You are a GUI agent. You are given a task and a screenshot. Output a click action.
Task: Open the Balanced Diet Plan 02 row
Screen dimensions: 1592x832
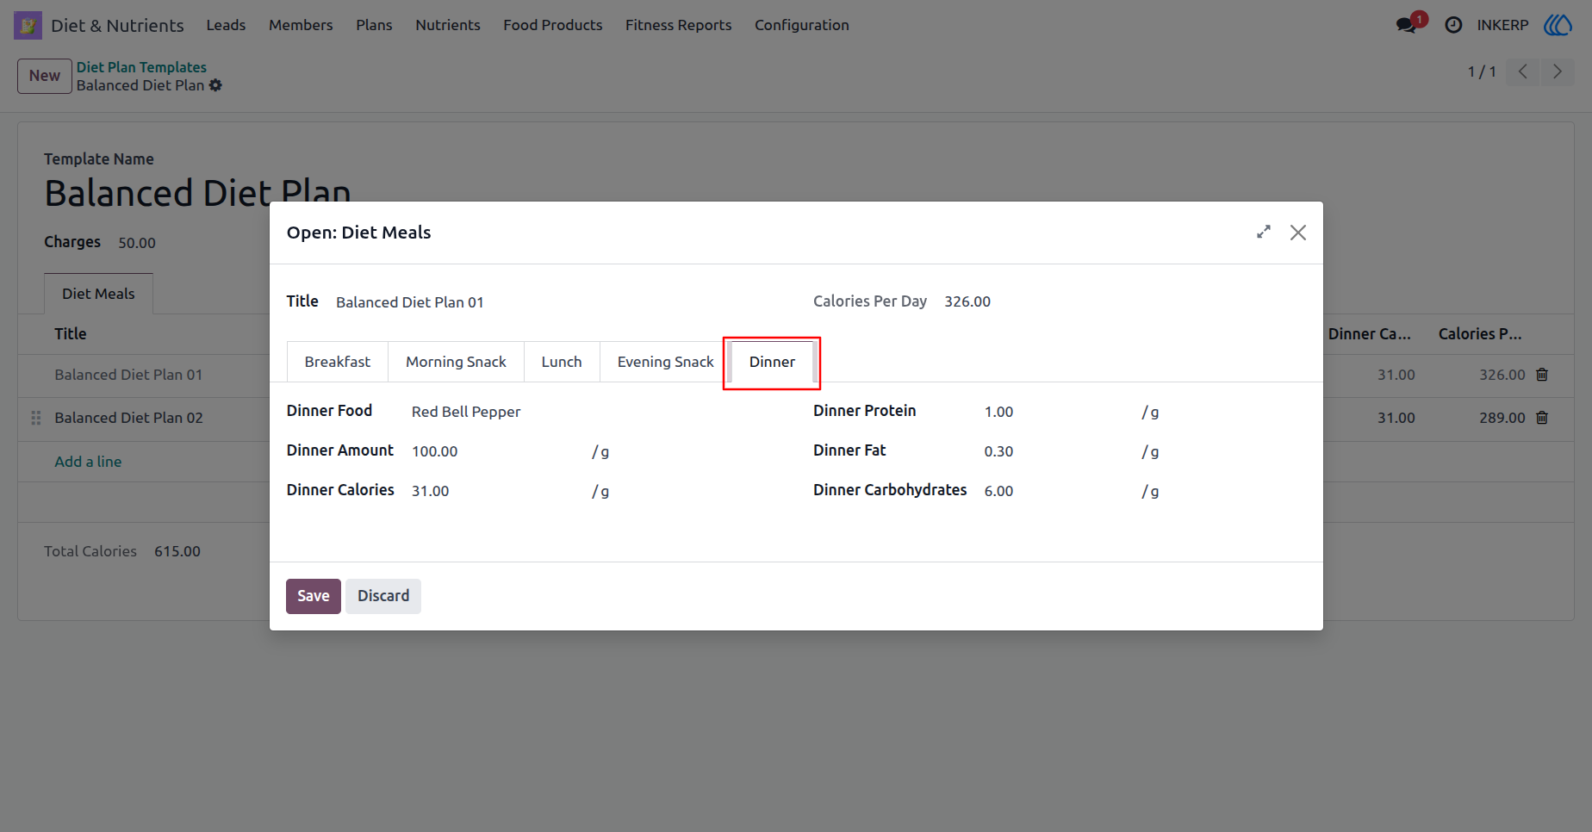(x=128, y=418)
